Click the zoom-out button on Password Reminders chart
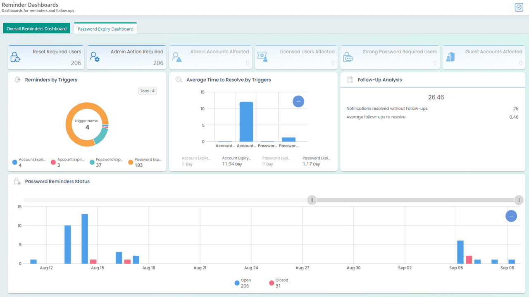The width and height of the screenshot is (529, 297). (x=511, y=216)
